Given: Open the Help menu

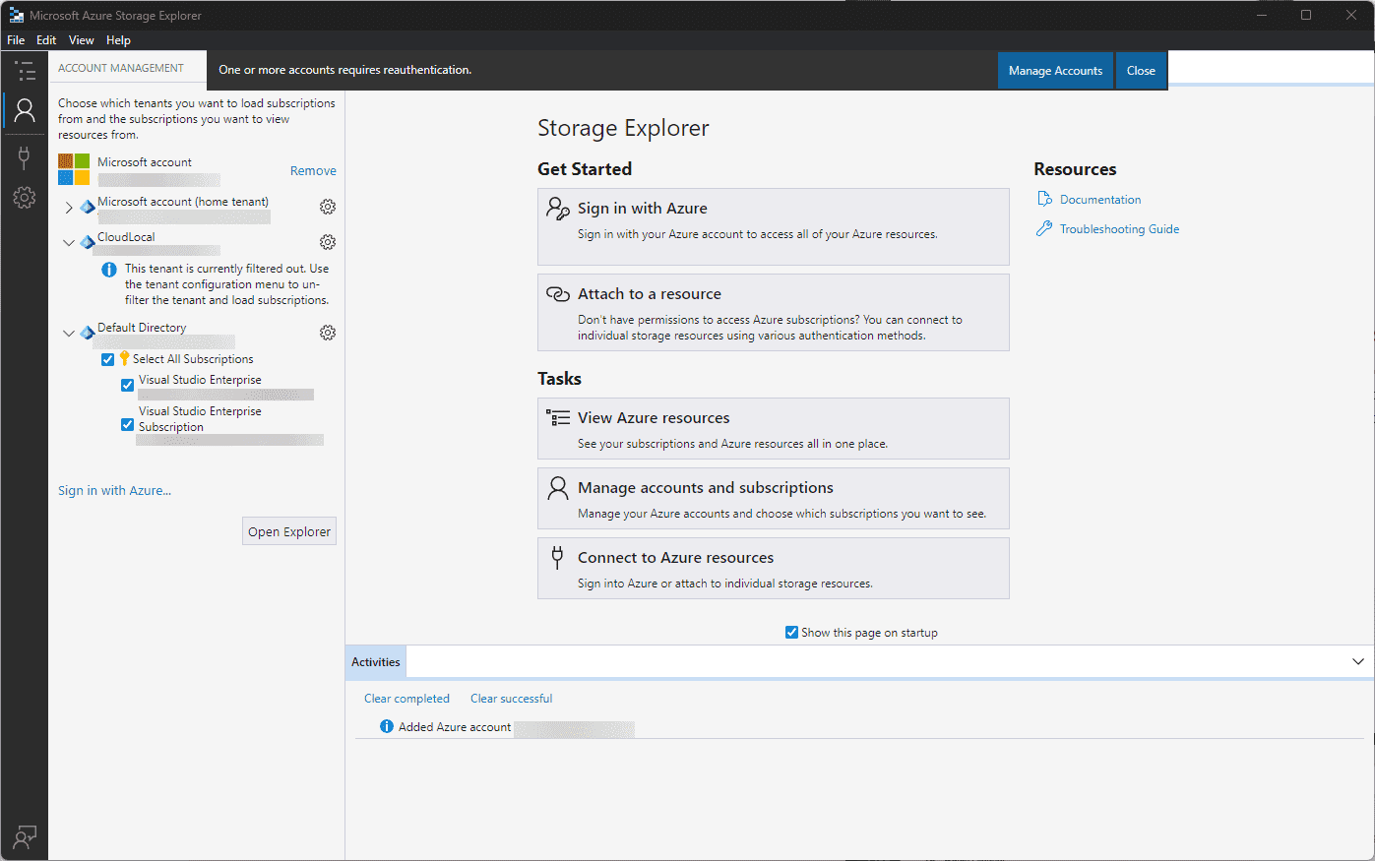Looking at the screenshot, I should [118, 40].
